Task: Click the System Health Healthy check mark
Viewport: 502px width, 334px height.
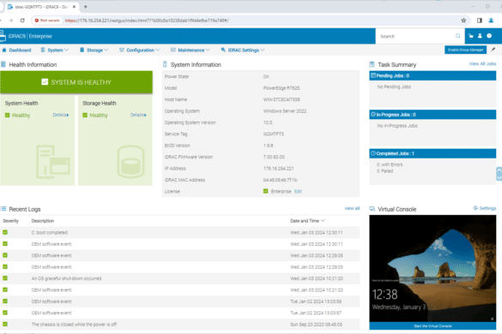Action: (x=8, y=115)
